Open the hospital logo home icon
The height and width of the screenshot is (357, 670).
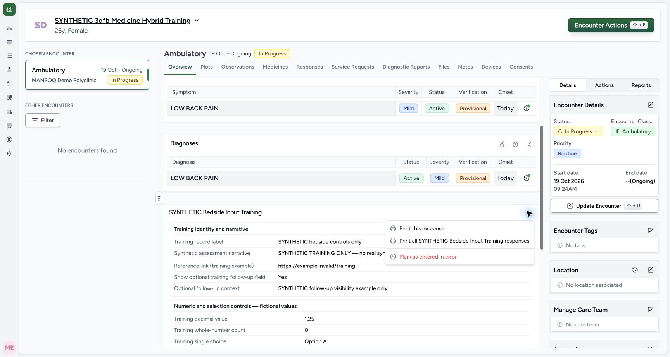click(9, 9)
